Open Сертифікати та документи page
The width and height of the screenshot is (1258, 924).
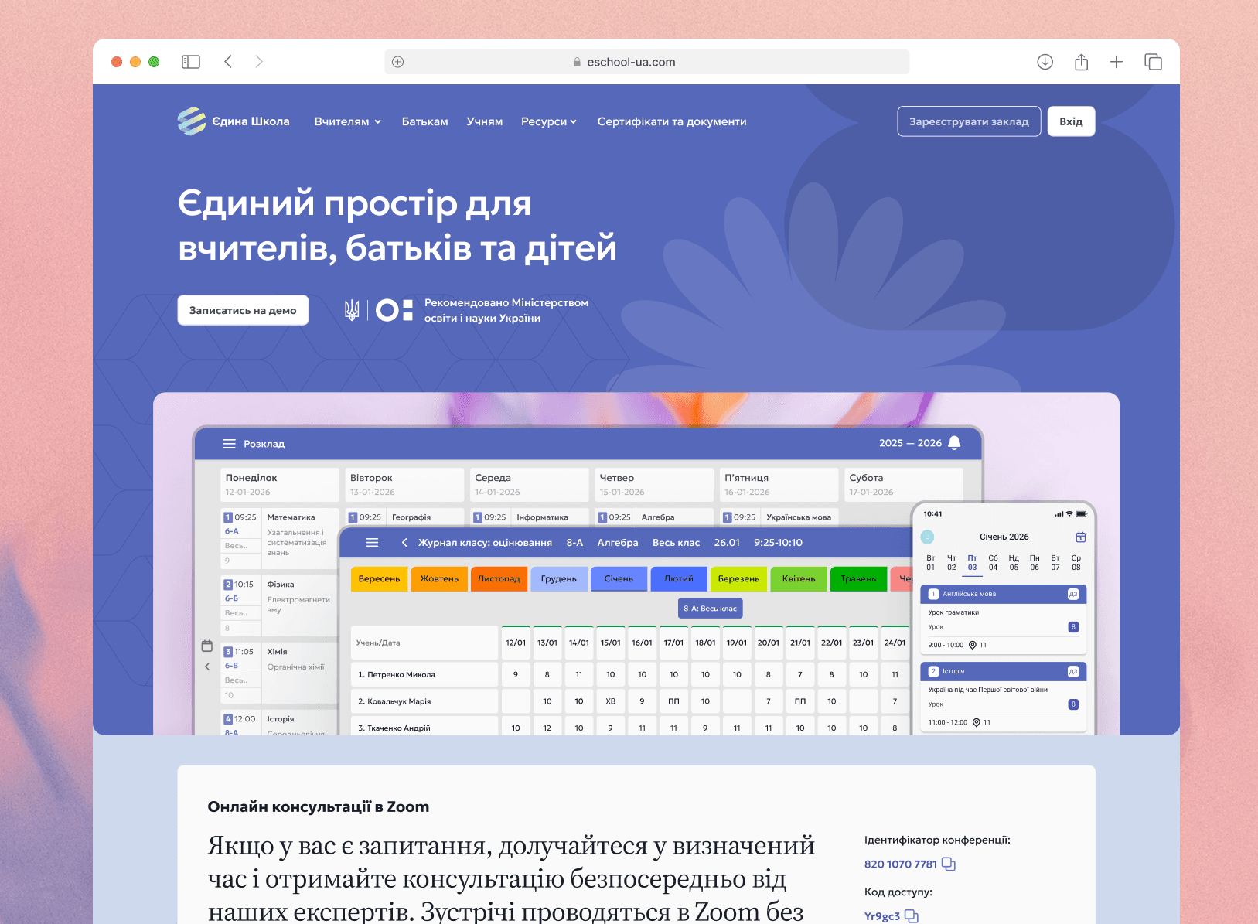point(672,121)
